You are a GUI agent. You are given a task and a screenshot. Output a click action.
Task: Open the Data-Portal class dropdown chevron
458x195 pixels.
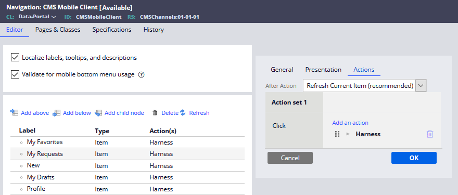coord(54,17)
